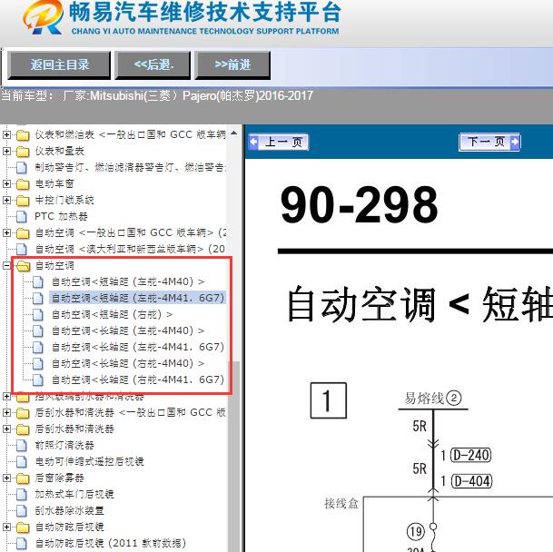Viewport: 553px width, 552px height.
Task: Click folder icon of 后窗除雾器
Action: coord(23,478)
